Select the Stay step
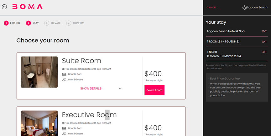Screen dimensions: 271x136 pyautogui.click(x=33, y=23)
